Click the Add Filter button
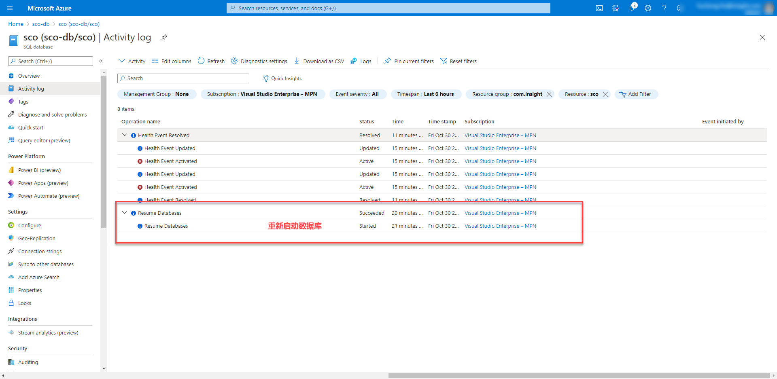Viewport: 777px width, 379px height. 636,94
